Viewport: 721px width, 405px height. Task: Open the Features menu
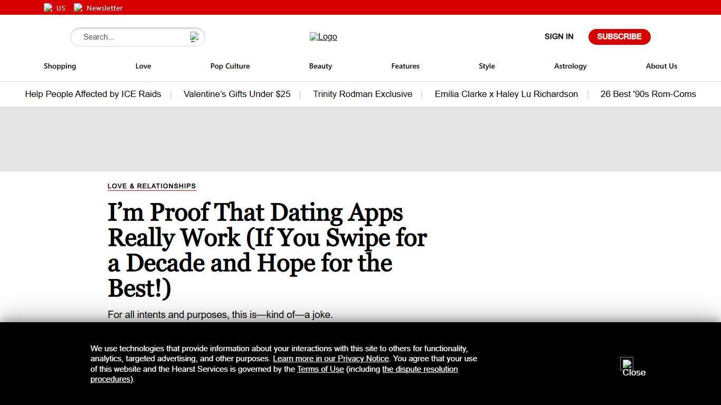click(x=405, y=66)
